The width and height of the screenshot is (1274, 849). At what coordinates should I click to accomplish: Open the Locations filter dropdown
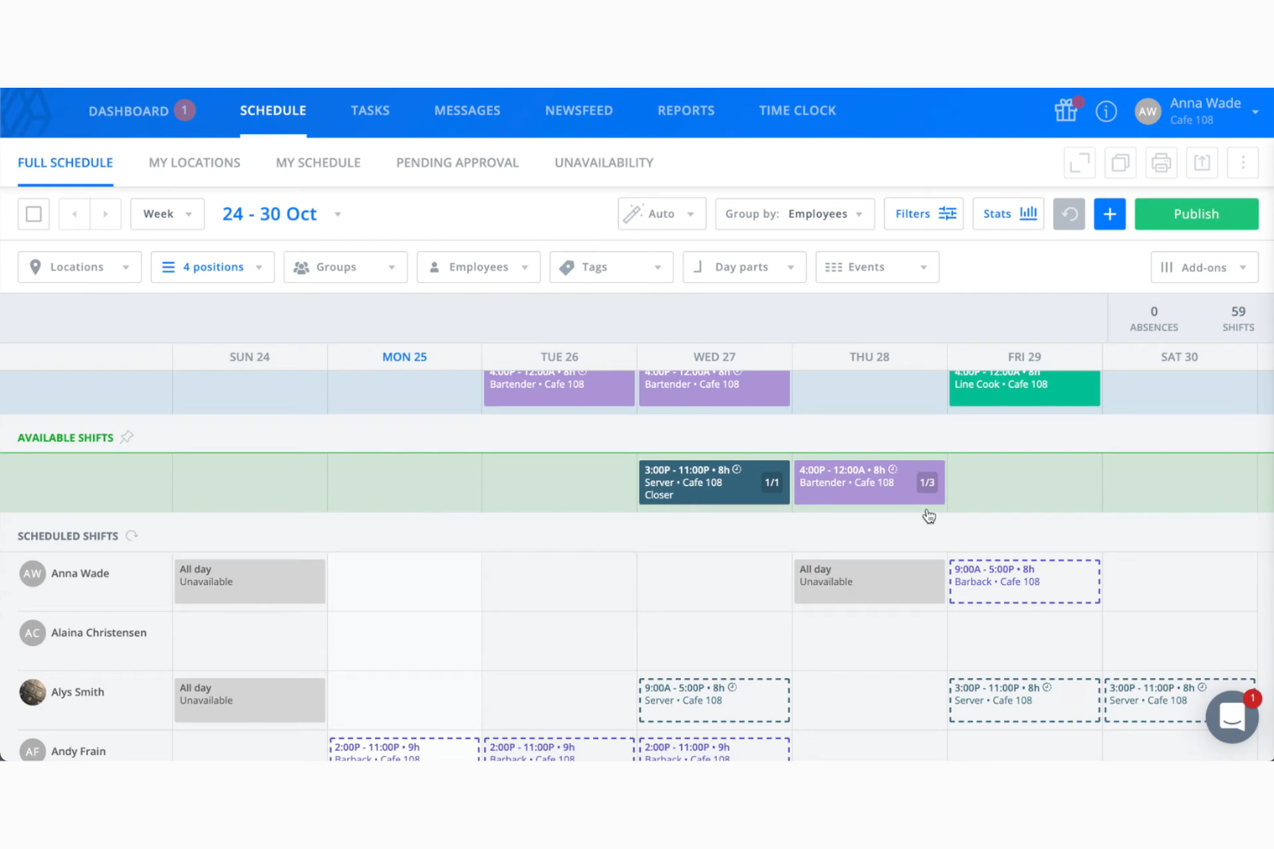pyautogui.click(x=79, y=268)
